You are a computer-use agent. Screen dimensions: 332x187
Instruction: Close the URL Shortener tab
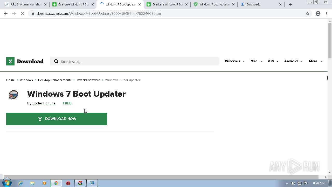coord(45,4)
